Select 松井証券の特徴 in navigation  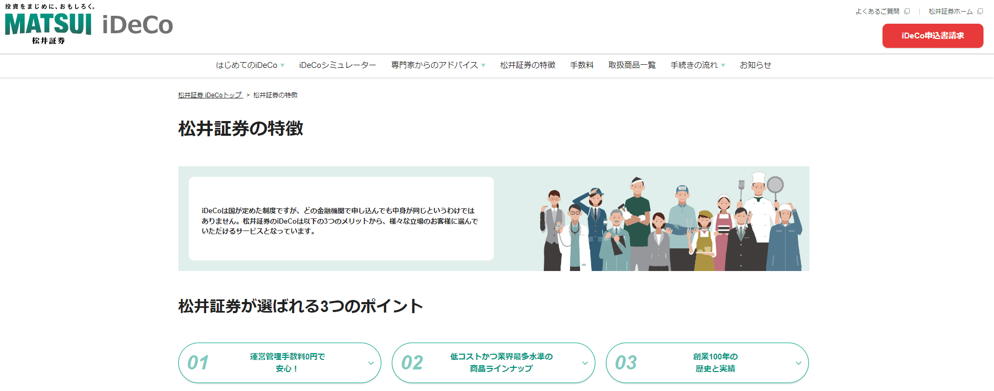[x=528, y=65]
